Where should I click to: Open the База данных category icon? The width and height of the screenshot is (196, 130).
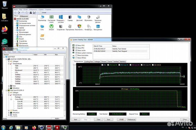point(98,27)
